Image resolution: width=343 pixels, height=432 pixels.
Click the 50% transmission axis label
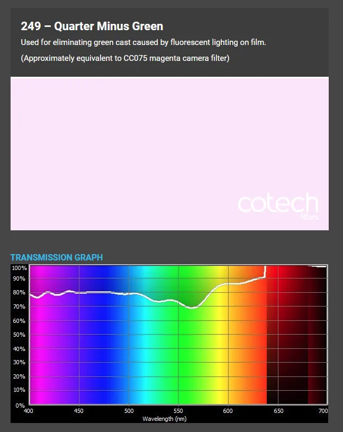pos(19,335)
